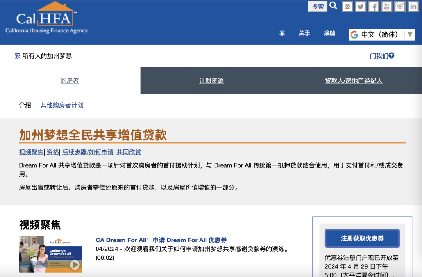Click the help question mark beside 问我们
This screenshot has height=277, width=422.
(392, 55)
